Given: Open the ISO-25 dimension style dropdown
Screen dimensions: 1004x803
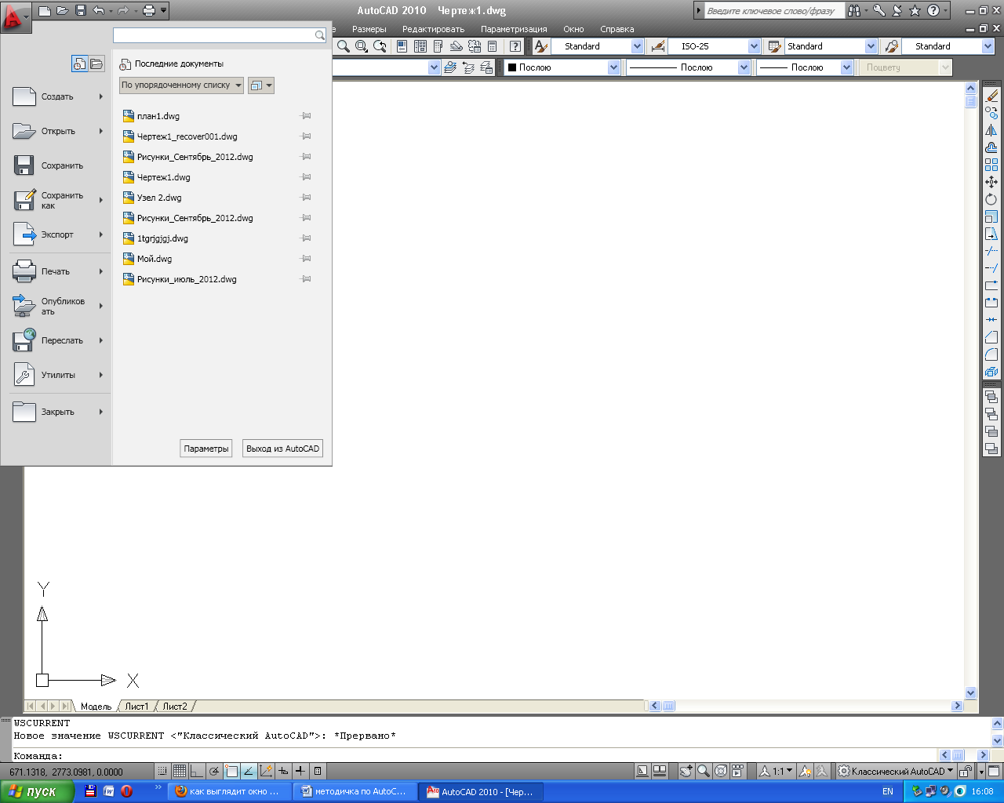Looking at the screenshot, I should (x=754, y=46).
